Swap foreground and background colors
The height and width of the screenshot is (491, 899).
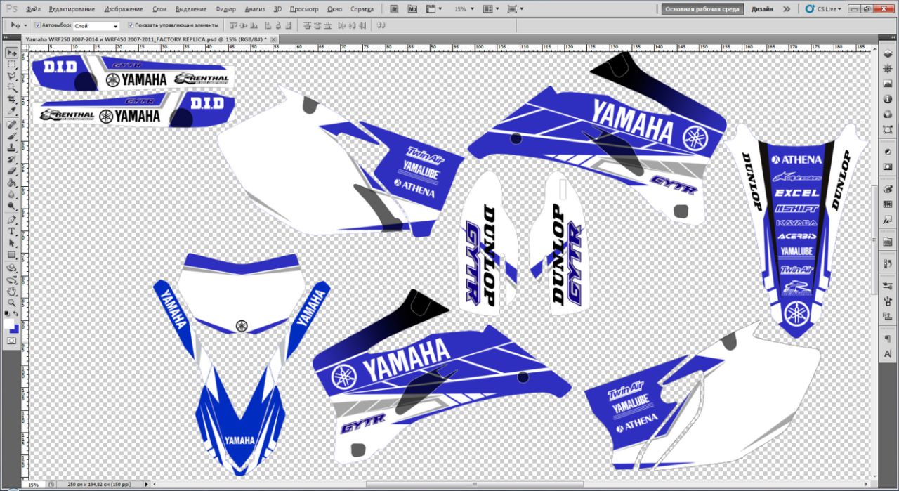16,314
